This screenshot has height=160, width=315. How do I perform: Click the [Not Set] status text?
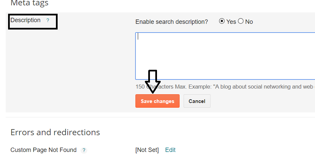click(x=147, y=150)
